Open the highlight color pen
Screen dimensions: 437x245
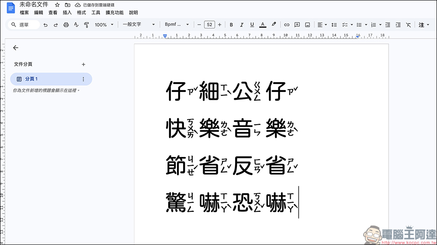274,24
